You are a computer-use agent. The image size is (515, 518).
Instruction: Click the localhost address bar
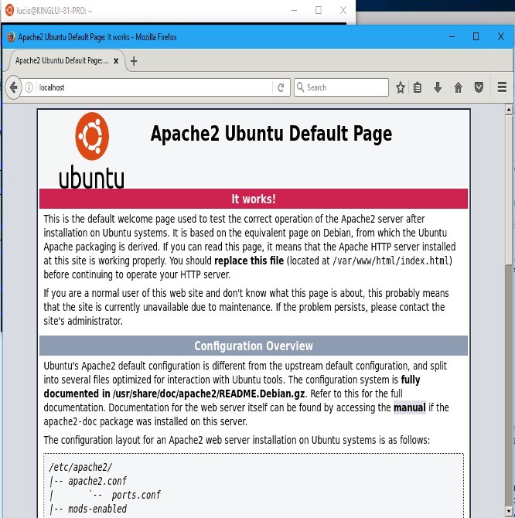tap(155, 87)
